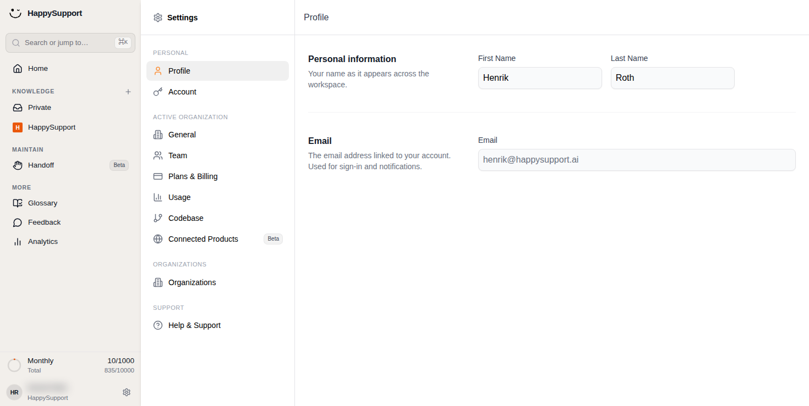Viewport: 809px width, 406px height.
Task: Click the Help & Support question icon
Action: coord(158,325)
